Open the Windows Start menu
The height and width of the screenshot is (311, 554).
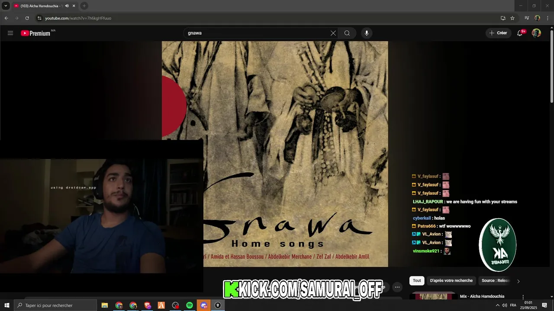(6, 305)
